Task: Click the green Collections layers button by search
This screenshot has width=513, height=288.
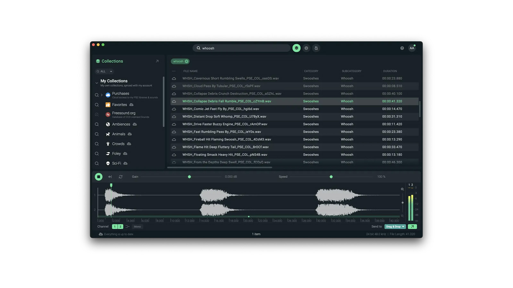Action: pyautogui.click(x=297, y=48)
